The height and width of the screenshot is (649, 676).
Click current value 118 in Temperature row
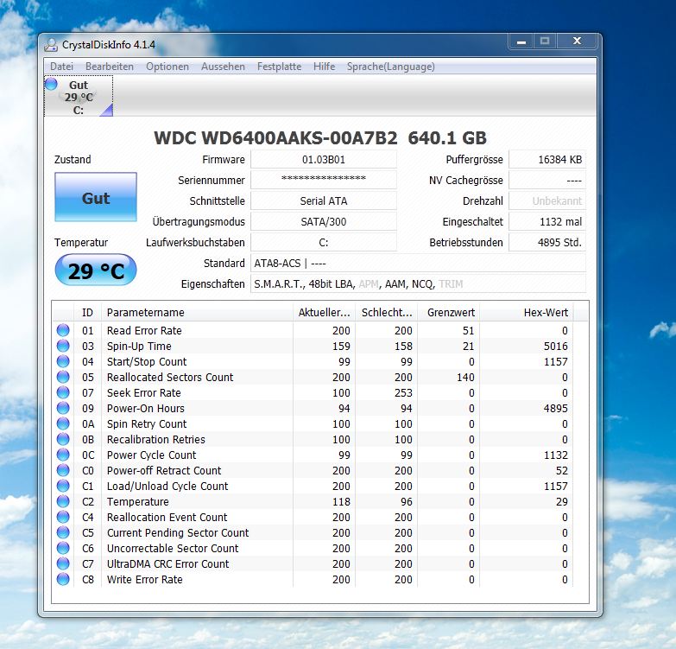pos(341,501)
